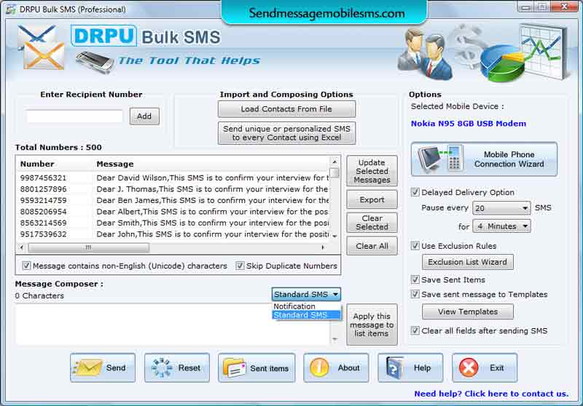The image size is (583, 406).
Task: Click the Message column header
Action: coord(115,164)
